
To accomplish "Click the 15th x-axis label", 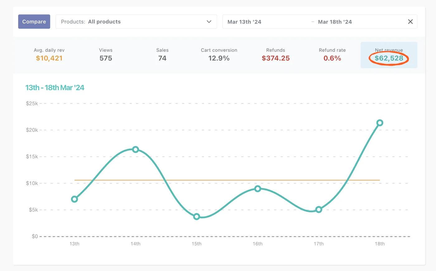I will [x=197, y=244].
